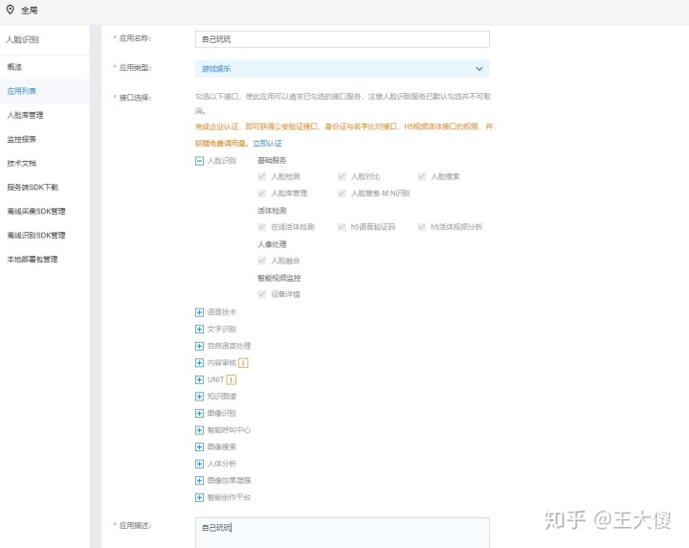Open 本地部署包管理 in the sidebar
This screenshot has height=548, width=689.
point(44,260)
